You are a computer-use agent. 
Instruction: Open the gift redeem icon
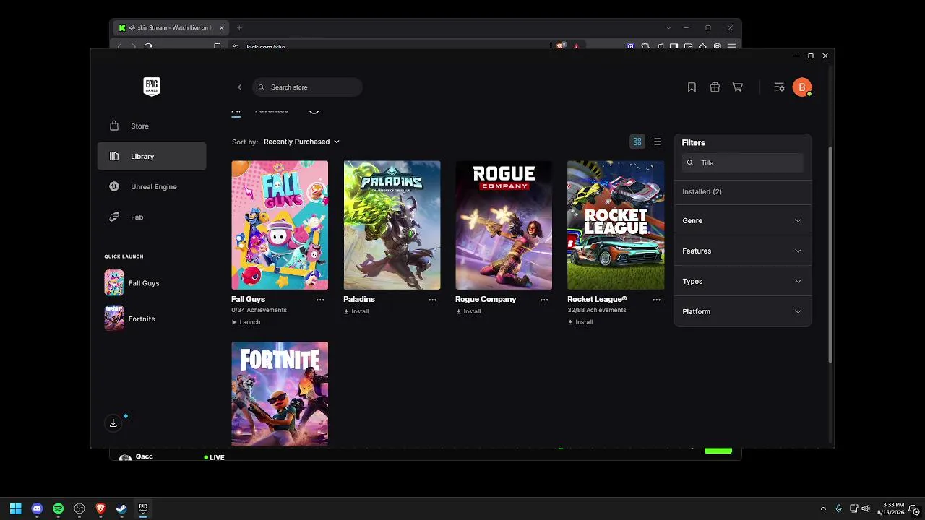click(x=715, y=87)
